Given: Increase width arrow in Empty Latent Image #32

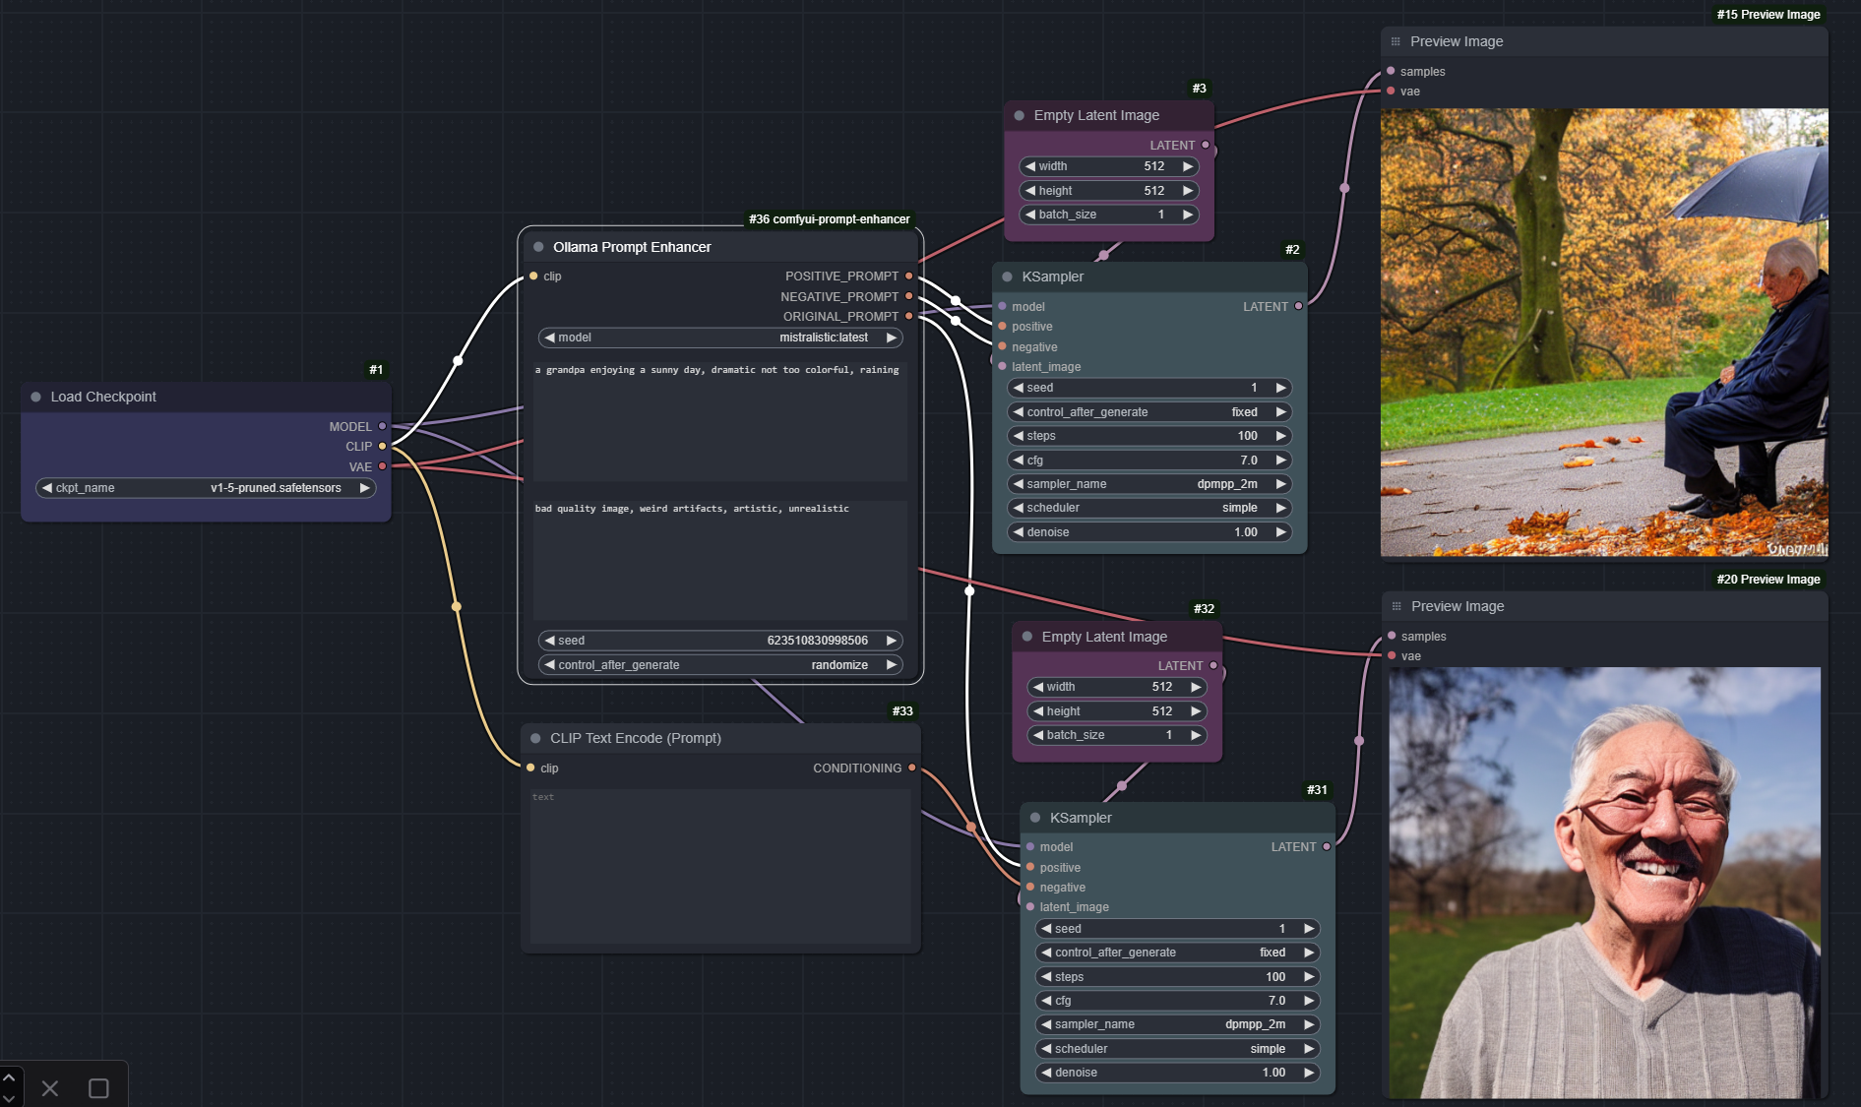Looking at the screenshot, I should point(1196,687).
